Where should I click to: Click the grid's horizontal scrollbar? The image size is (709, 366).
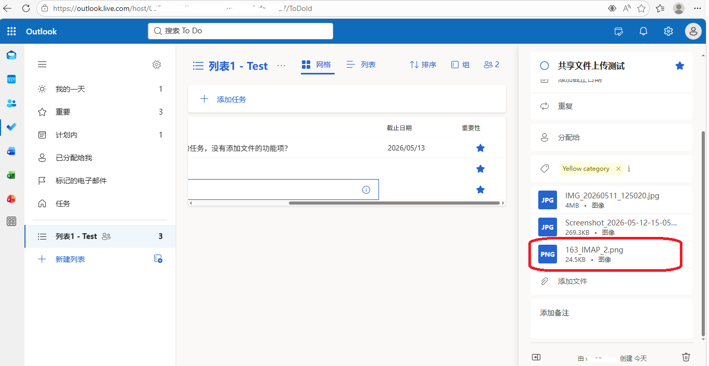[x=394, y=203]
